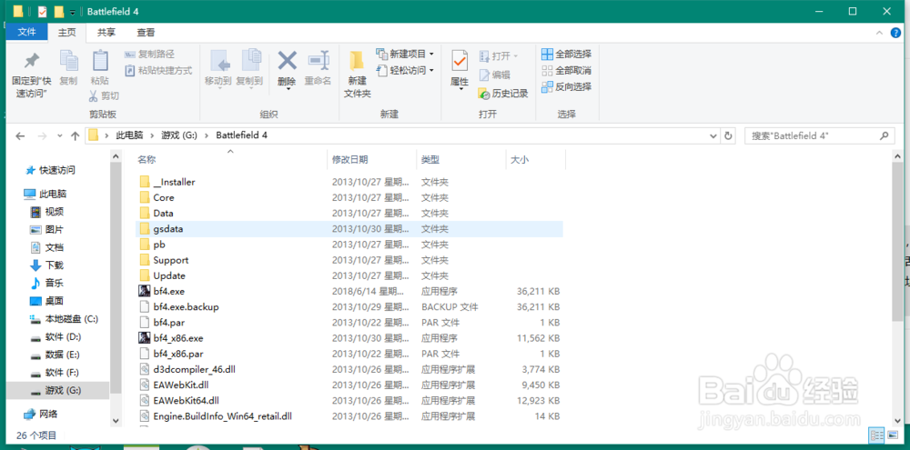910x450 pixels.
Task: Click Select none (全部取消)
Action: pos(566,71)
